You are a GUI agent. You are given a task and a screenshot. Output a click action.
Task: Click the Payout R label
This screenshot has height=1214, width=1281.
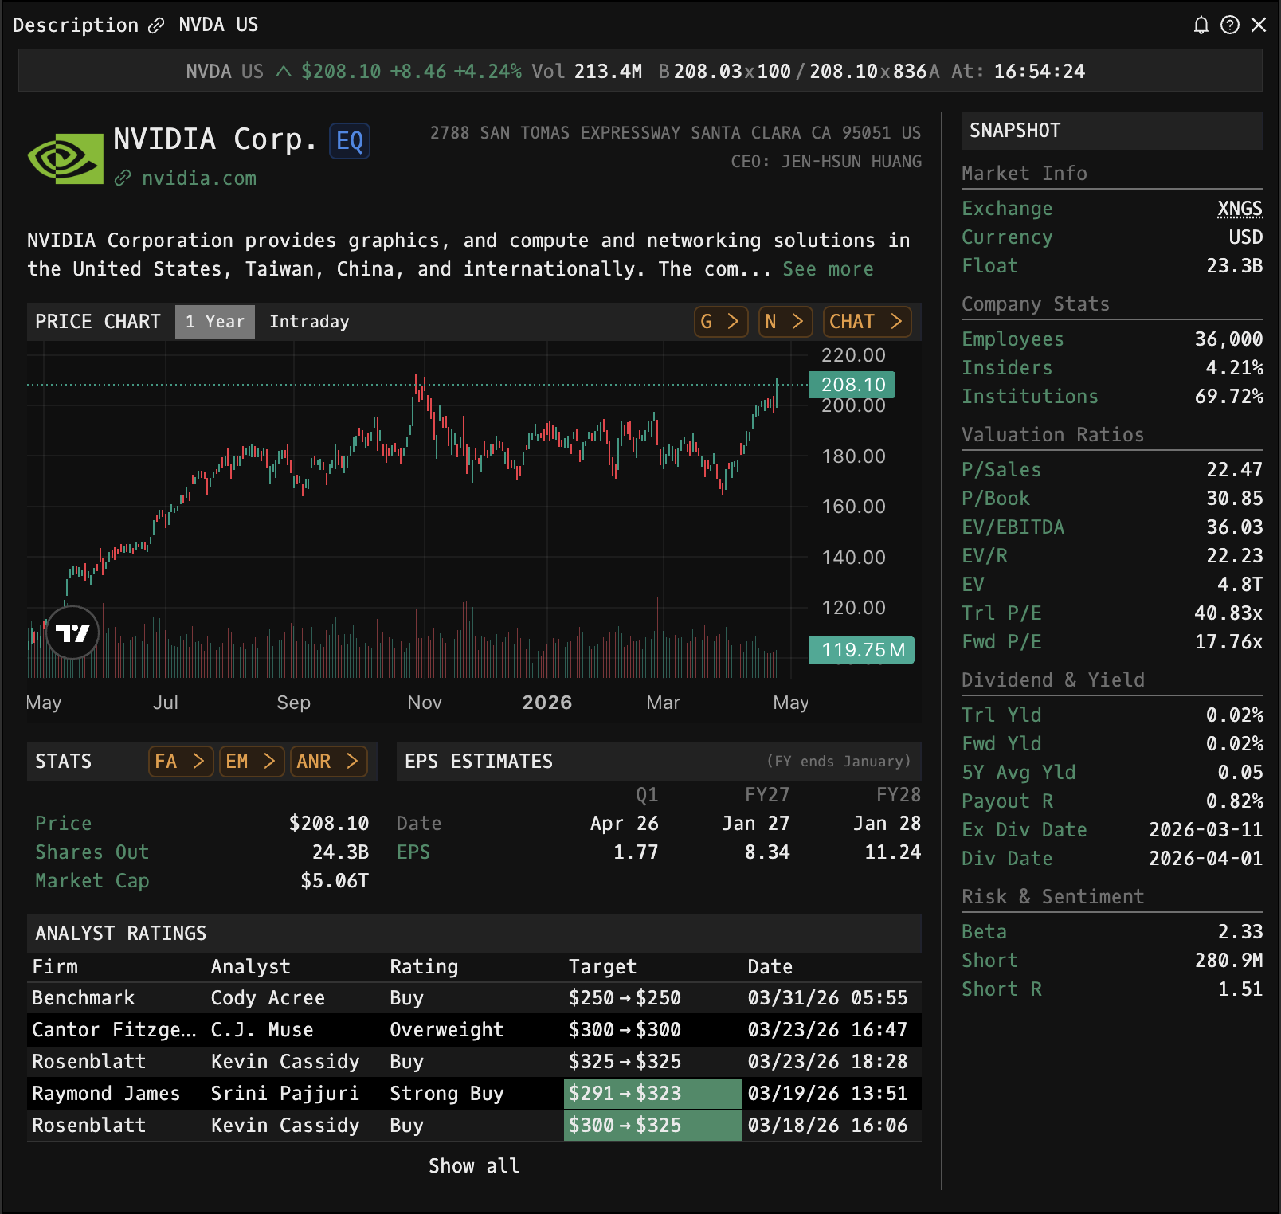pyautogui.click(x=1008, y=801)
